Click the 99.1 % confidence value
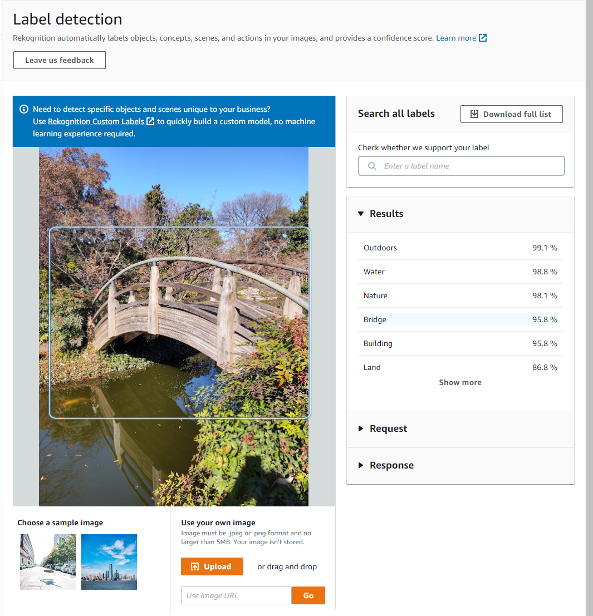 tap(545, 248)
